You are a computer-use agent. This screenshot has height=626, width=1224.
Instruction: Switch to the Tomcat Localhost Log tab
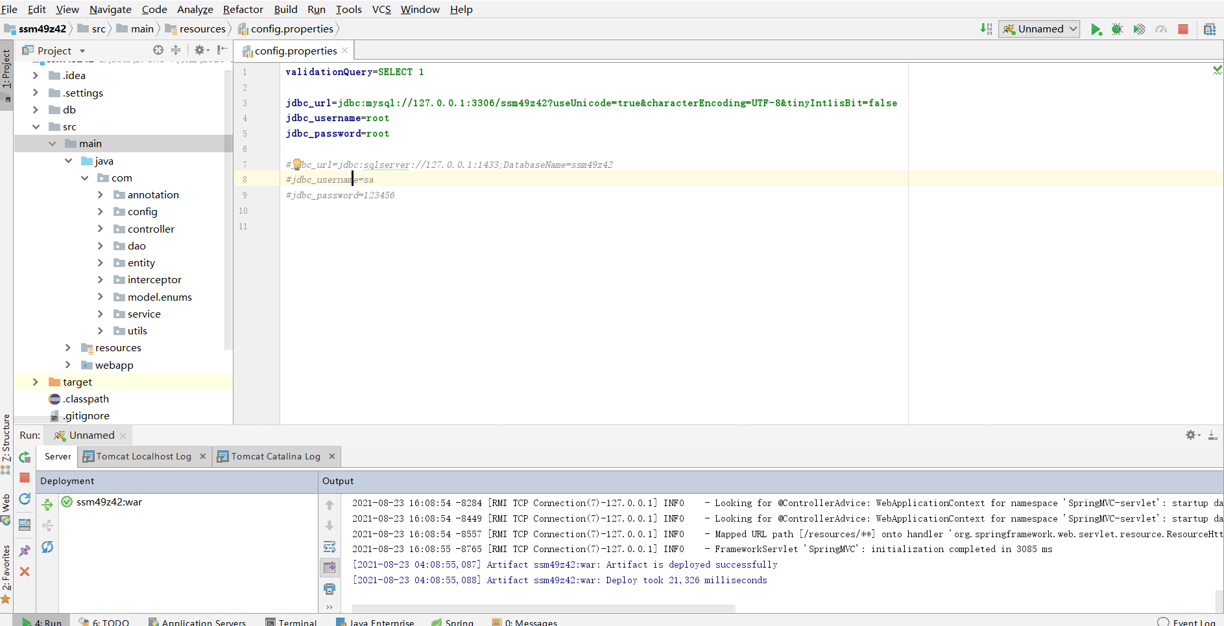point(144,456)
